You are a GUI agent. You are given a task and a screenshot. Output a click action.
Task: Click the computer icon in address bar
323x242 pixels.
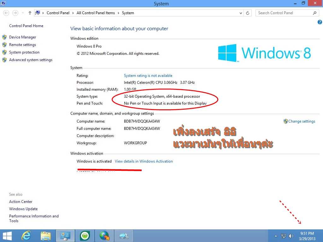pyautogui.click(x=38, y=13)
